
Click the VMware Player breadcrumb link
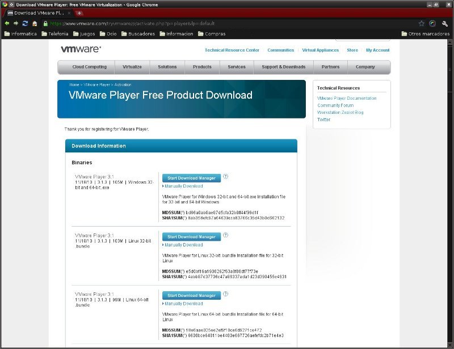click(96, 85)
